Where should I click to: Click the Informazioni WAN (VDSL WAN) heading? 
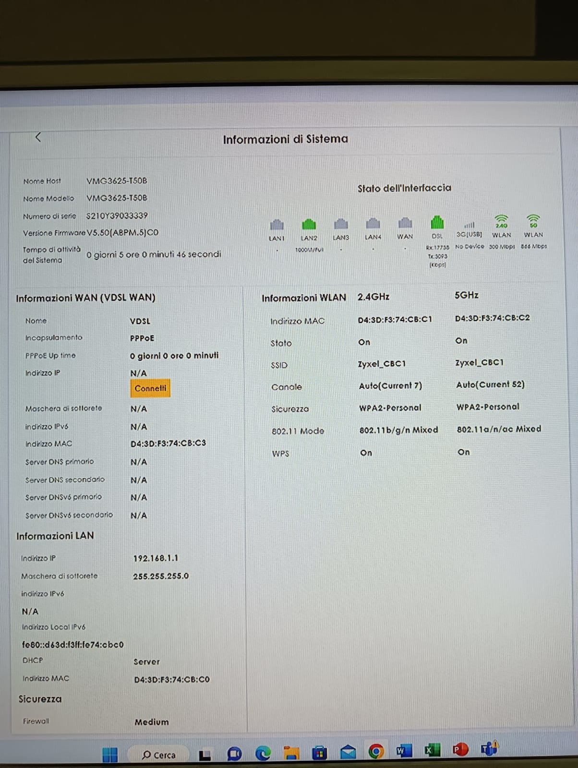85,298
